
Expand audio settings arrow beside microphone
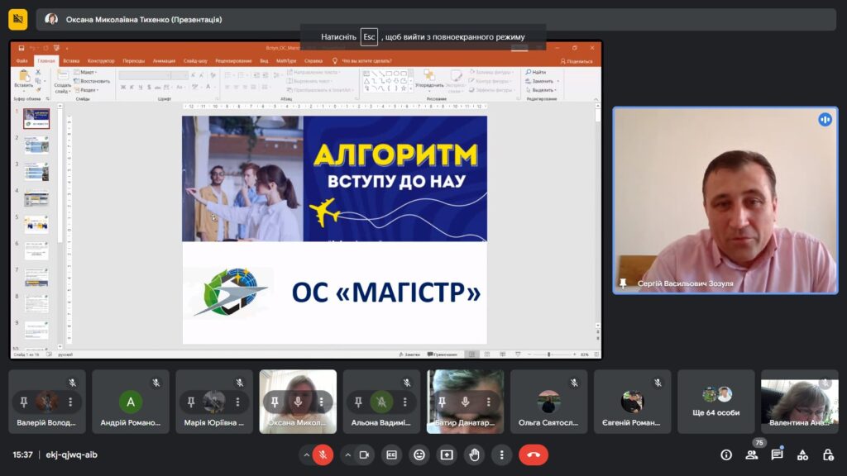[x=306, y=455]
